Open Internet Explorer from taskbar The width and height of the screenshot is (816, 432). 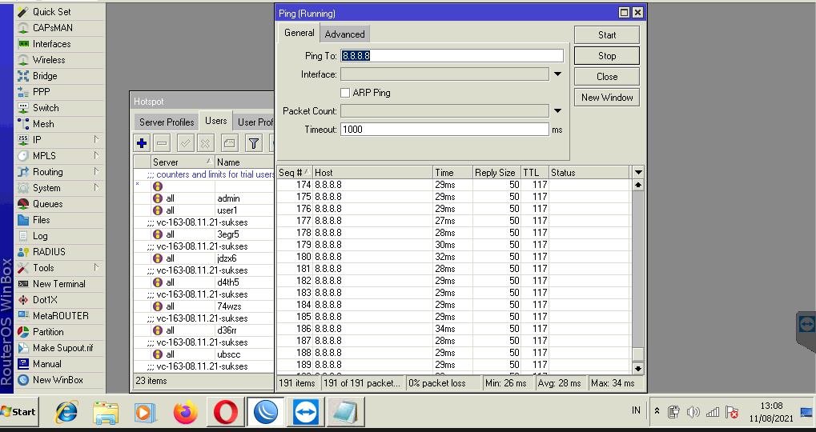[66, 413]
